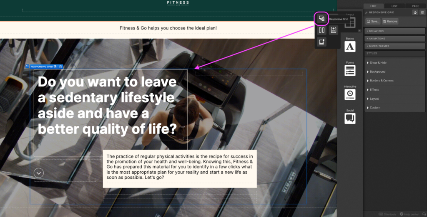This screenshot has height=217, width=427.
Task: Switch to the Page tab
Action: click(415, 6)
